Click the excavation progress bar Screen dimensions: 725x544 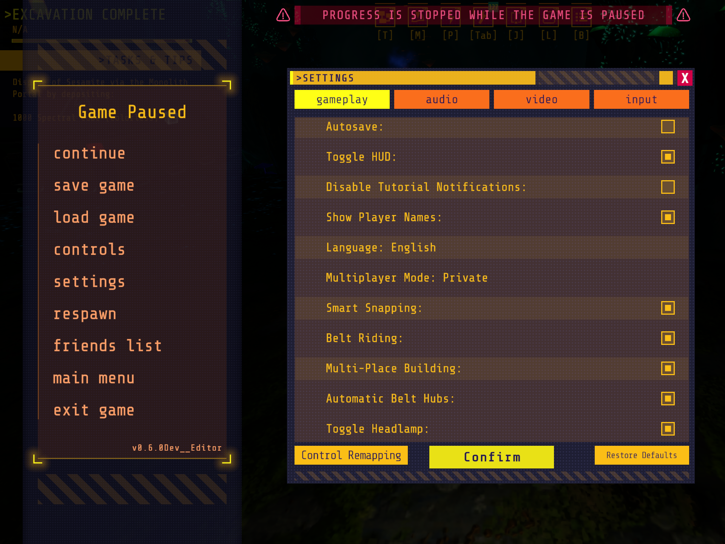pos(101,40)
